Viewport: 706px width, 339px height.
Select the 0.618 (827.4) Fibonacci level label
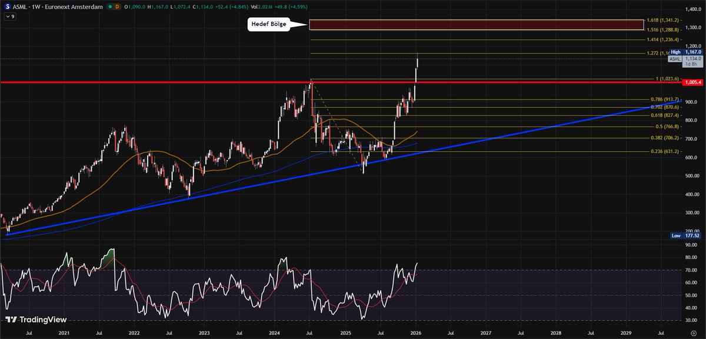665,115
